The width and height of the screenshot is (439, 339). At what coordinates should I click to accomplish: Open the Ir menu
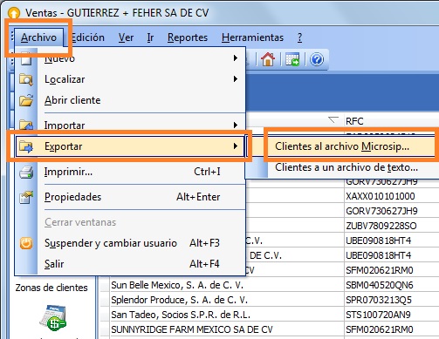[150, 37]
